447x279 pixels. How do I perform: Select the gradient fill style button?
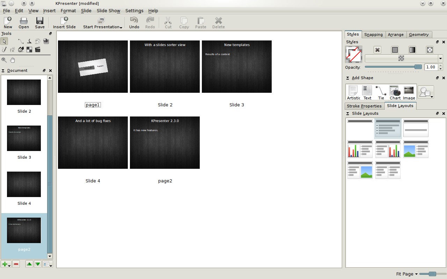(412, 50)
